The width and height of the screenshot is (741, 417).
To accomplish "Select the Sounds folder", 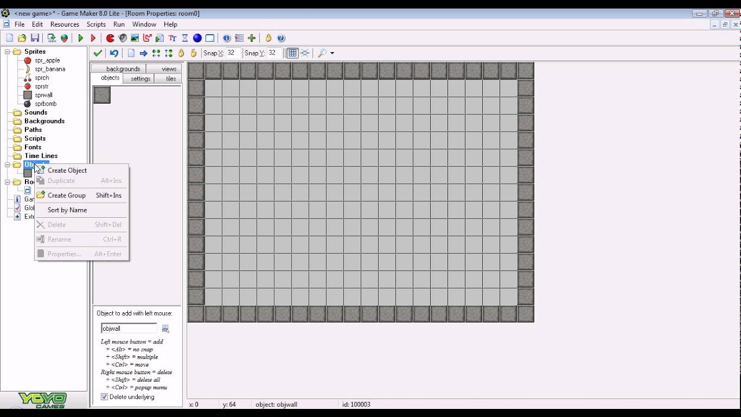I will tap(36, 112).
